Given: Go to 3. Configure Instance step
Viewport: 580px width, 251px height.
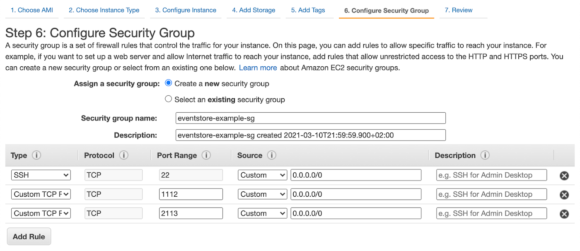Looking at the screenshot, I should click(x=186, y=10).
